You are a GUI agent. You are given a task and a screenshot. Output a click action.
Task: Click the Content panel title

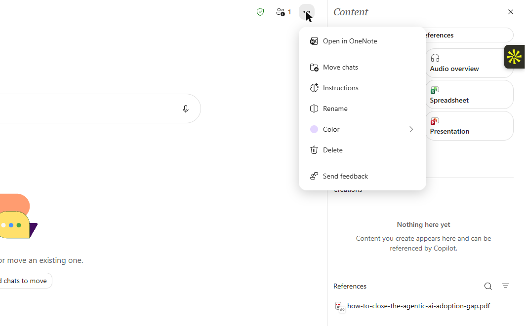351,12
